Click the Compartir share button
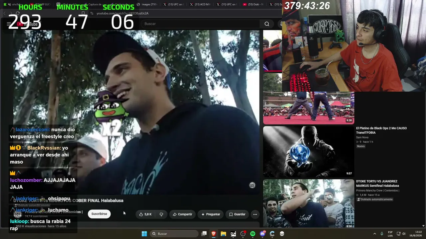Screen dimensions: 426x239 point(182,214)
